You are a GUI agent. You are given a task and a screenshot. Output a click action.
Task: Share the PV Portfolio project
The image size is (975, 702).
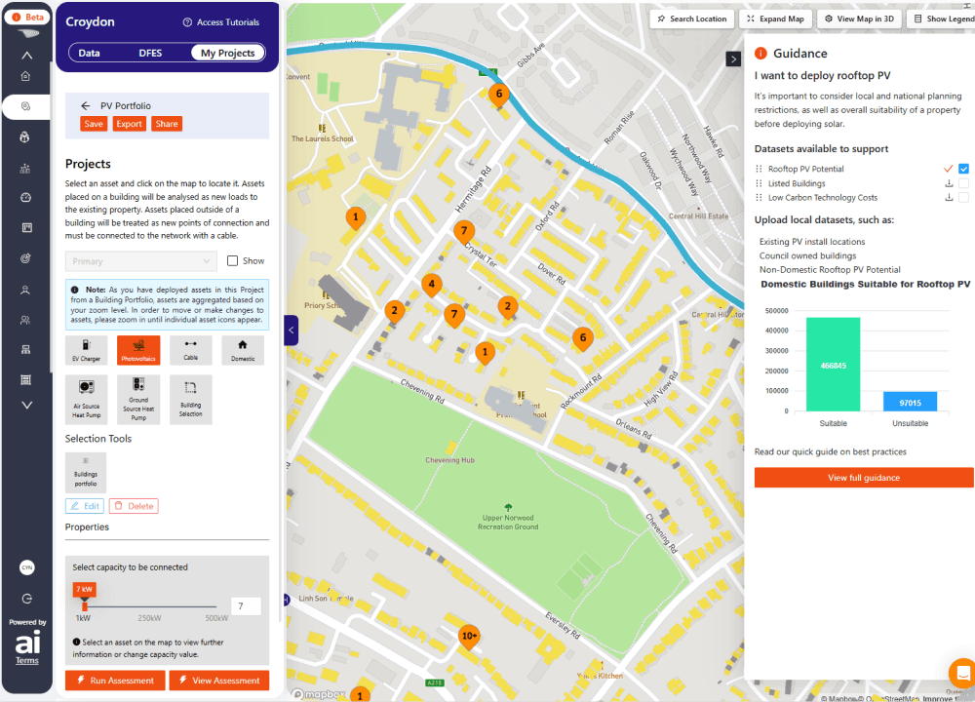[167, 124]
